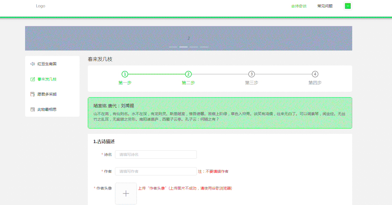
Task: Select 红豆生南国 in the sidebar
Action: [x=52, y=64]
